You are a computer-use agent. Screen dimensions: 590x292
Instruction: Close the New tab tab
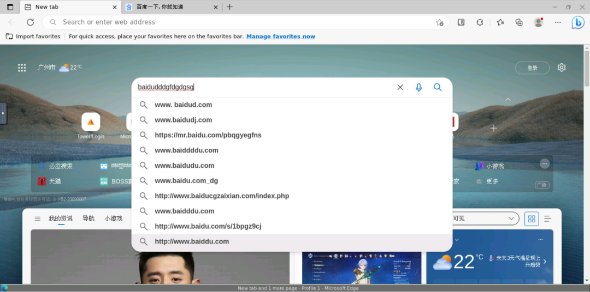[x=115, y=7]
